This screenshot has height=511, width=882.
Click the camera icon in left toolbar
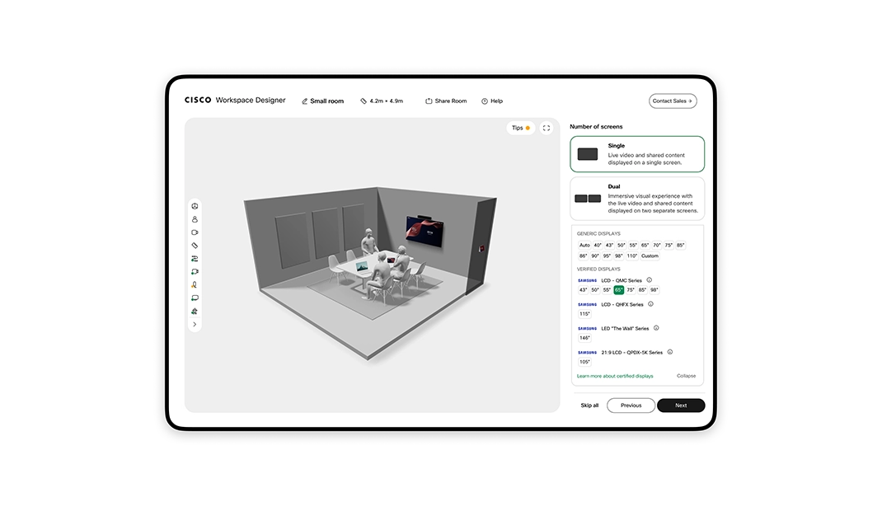[x=195, y=232]
